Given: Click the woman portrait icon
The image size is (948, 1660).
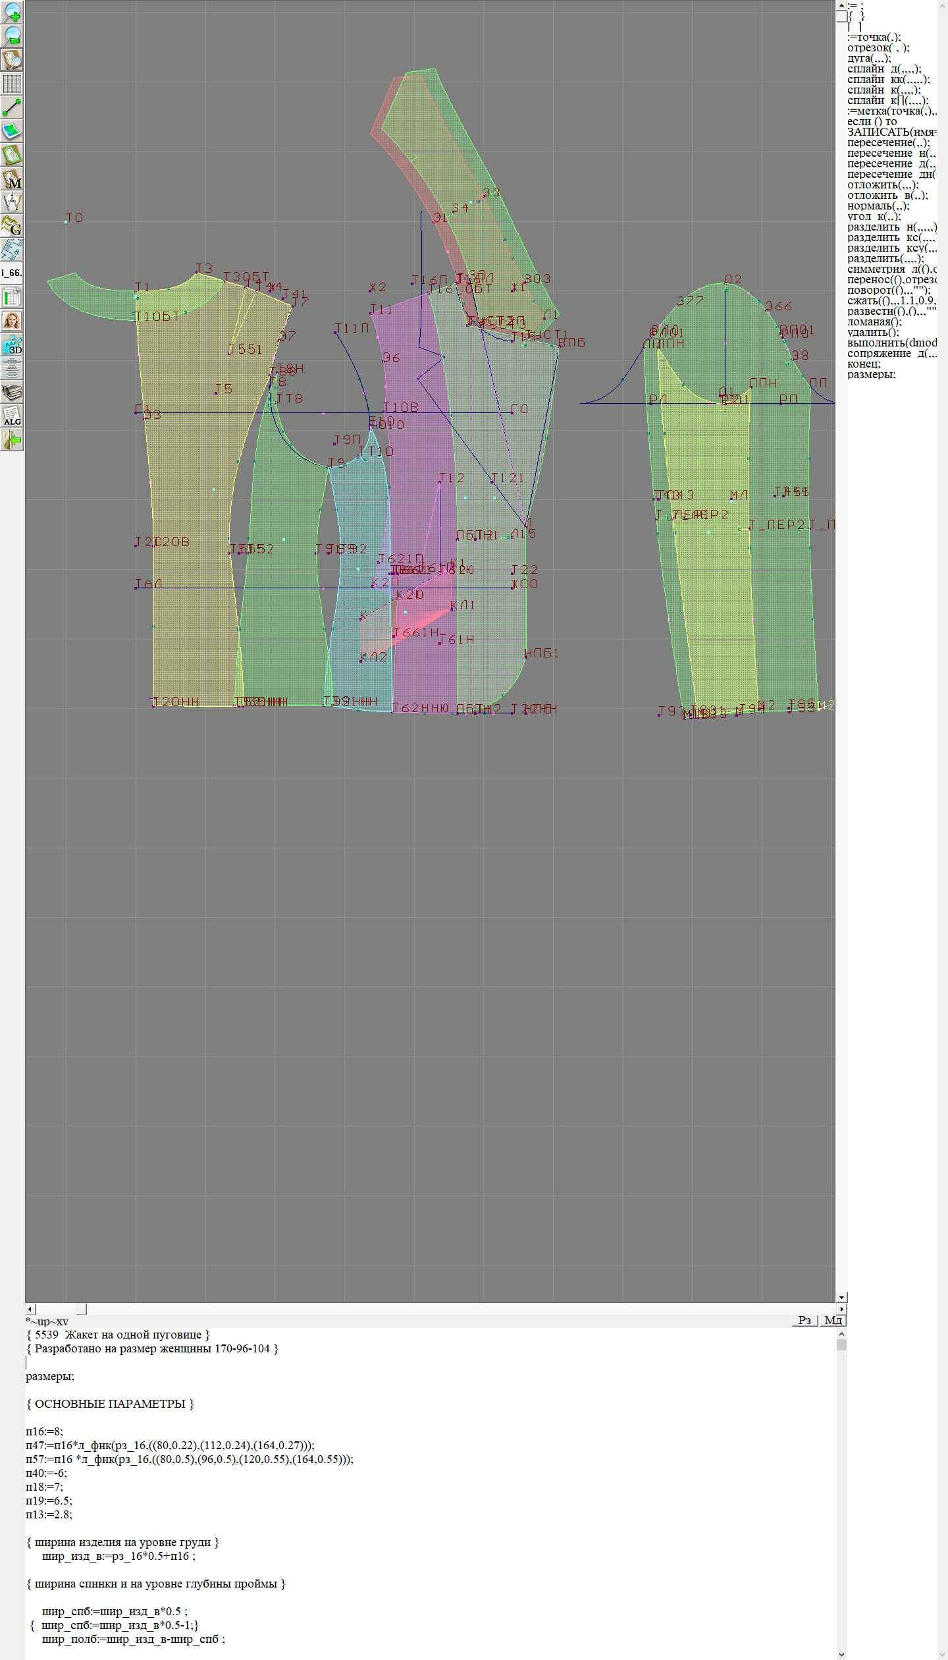Looking at the screenshot, I should click(12, 321).
